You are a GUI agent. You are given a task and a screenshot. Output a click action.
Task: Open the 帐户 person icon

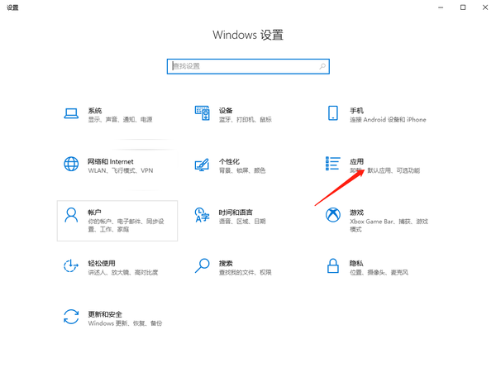pos(71,215)
